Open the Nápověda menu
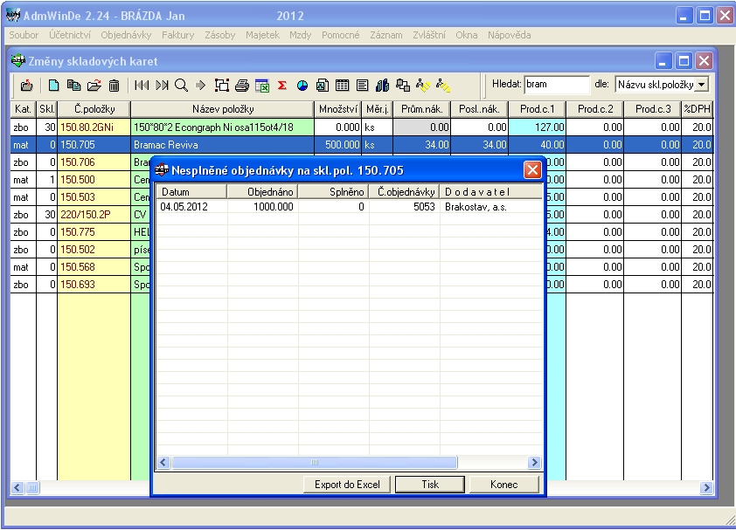736x530 pixels. [510, 35]
